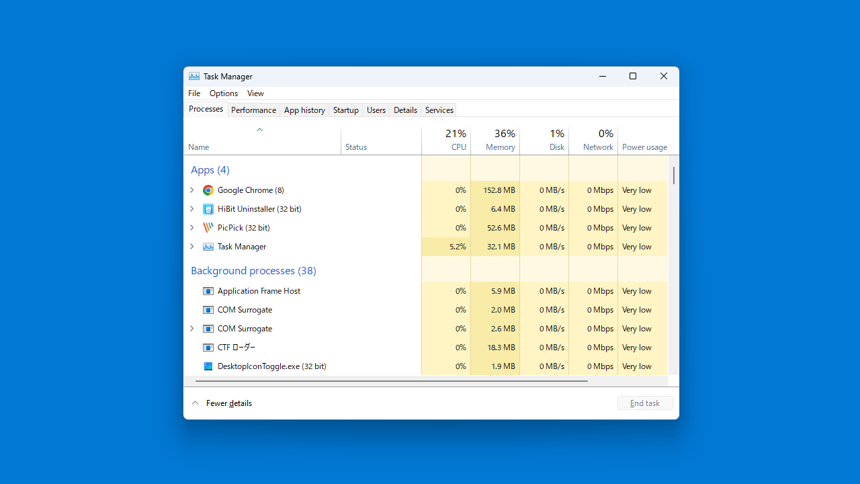
Task: Expand the PicPick (32 bit) process group
Action: coord(191,228)
